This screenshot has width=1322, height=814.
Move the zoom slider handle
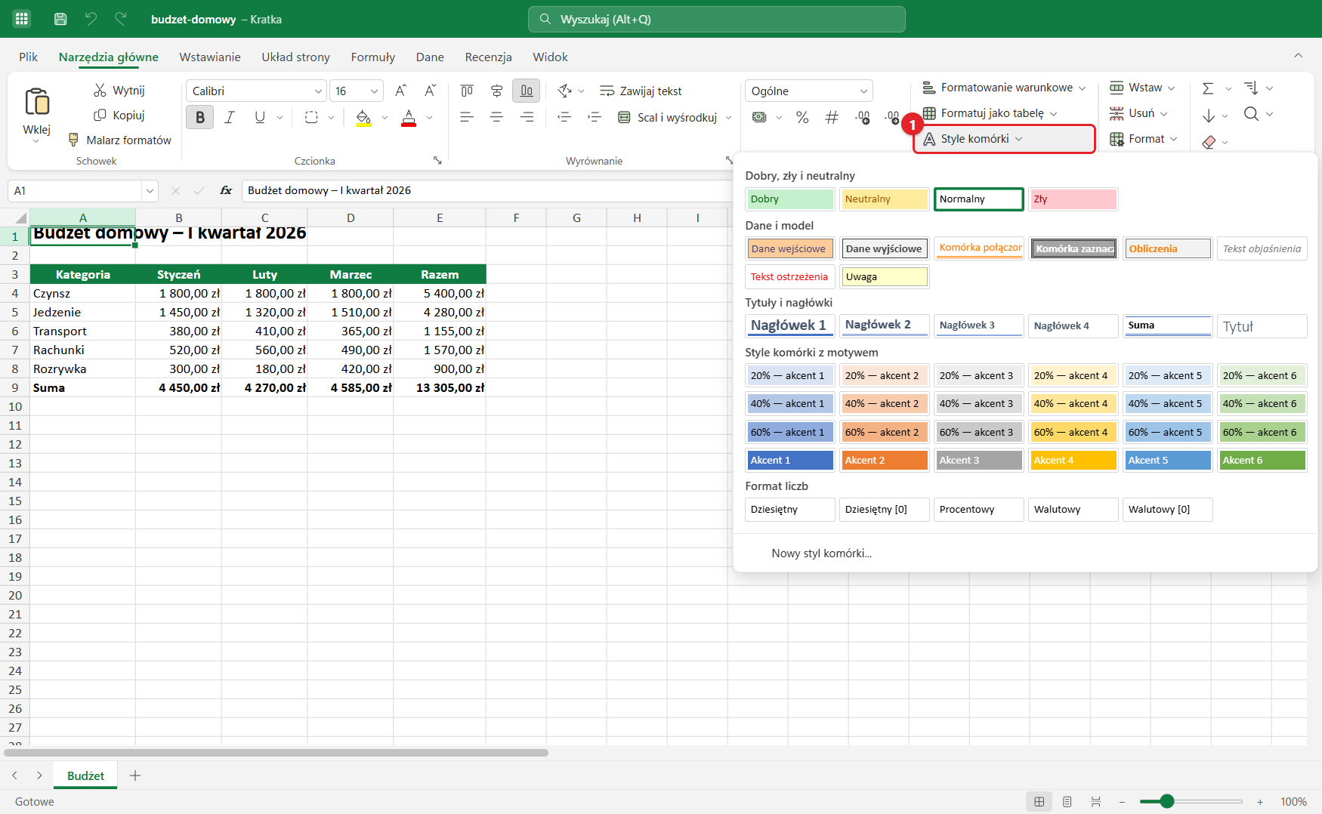point(1167,802)
